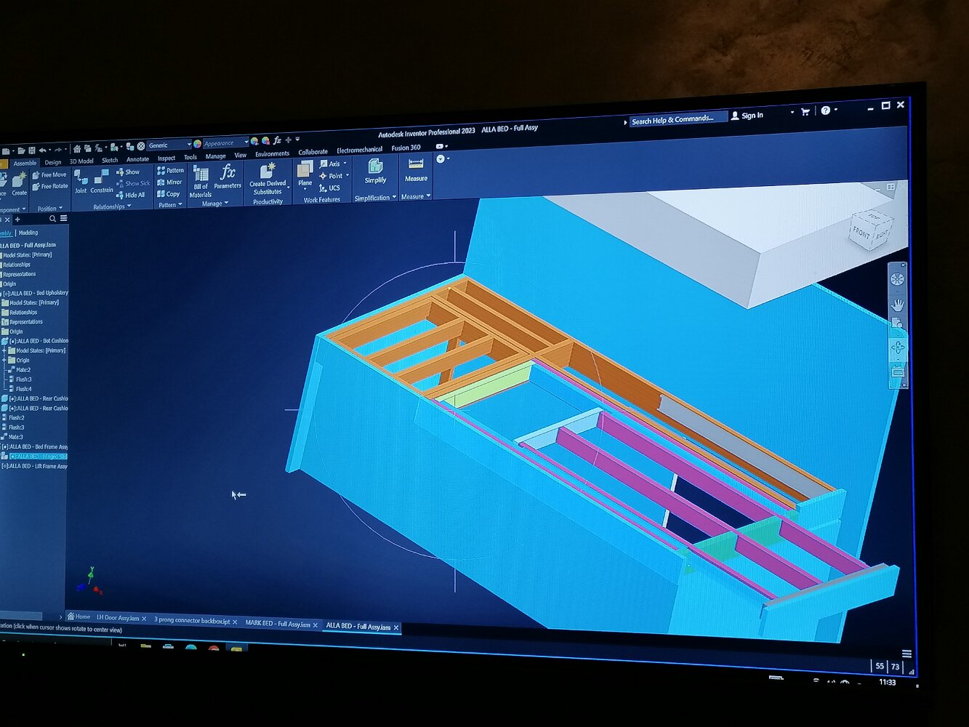The width and height of the screenshot is (969, 727).
Task: Click the Search Help & Commands field
Action: [x=676, y=119]
